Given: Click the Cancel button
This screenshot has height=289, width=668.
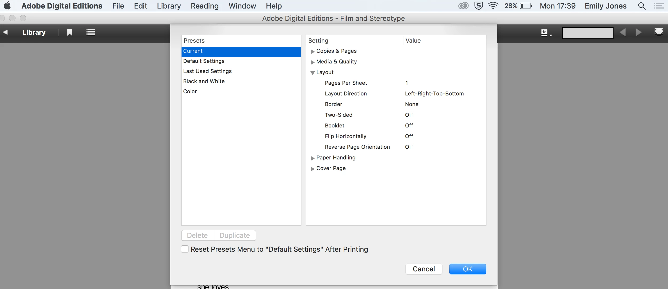Looking at the screenshot, I should pos(423,269).
